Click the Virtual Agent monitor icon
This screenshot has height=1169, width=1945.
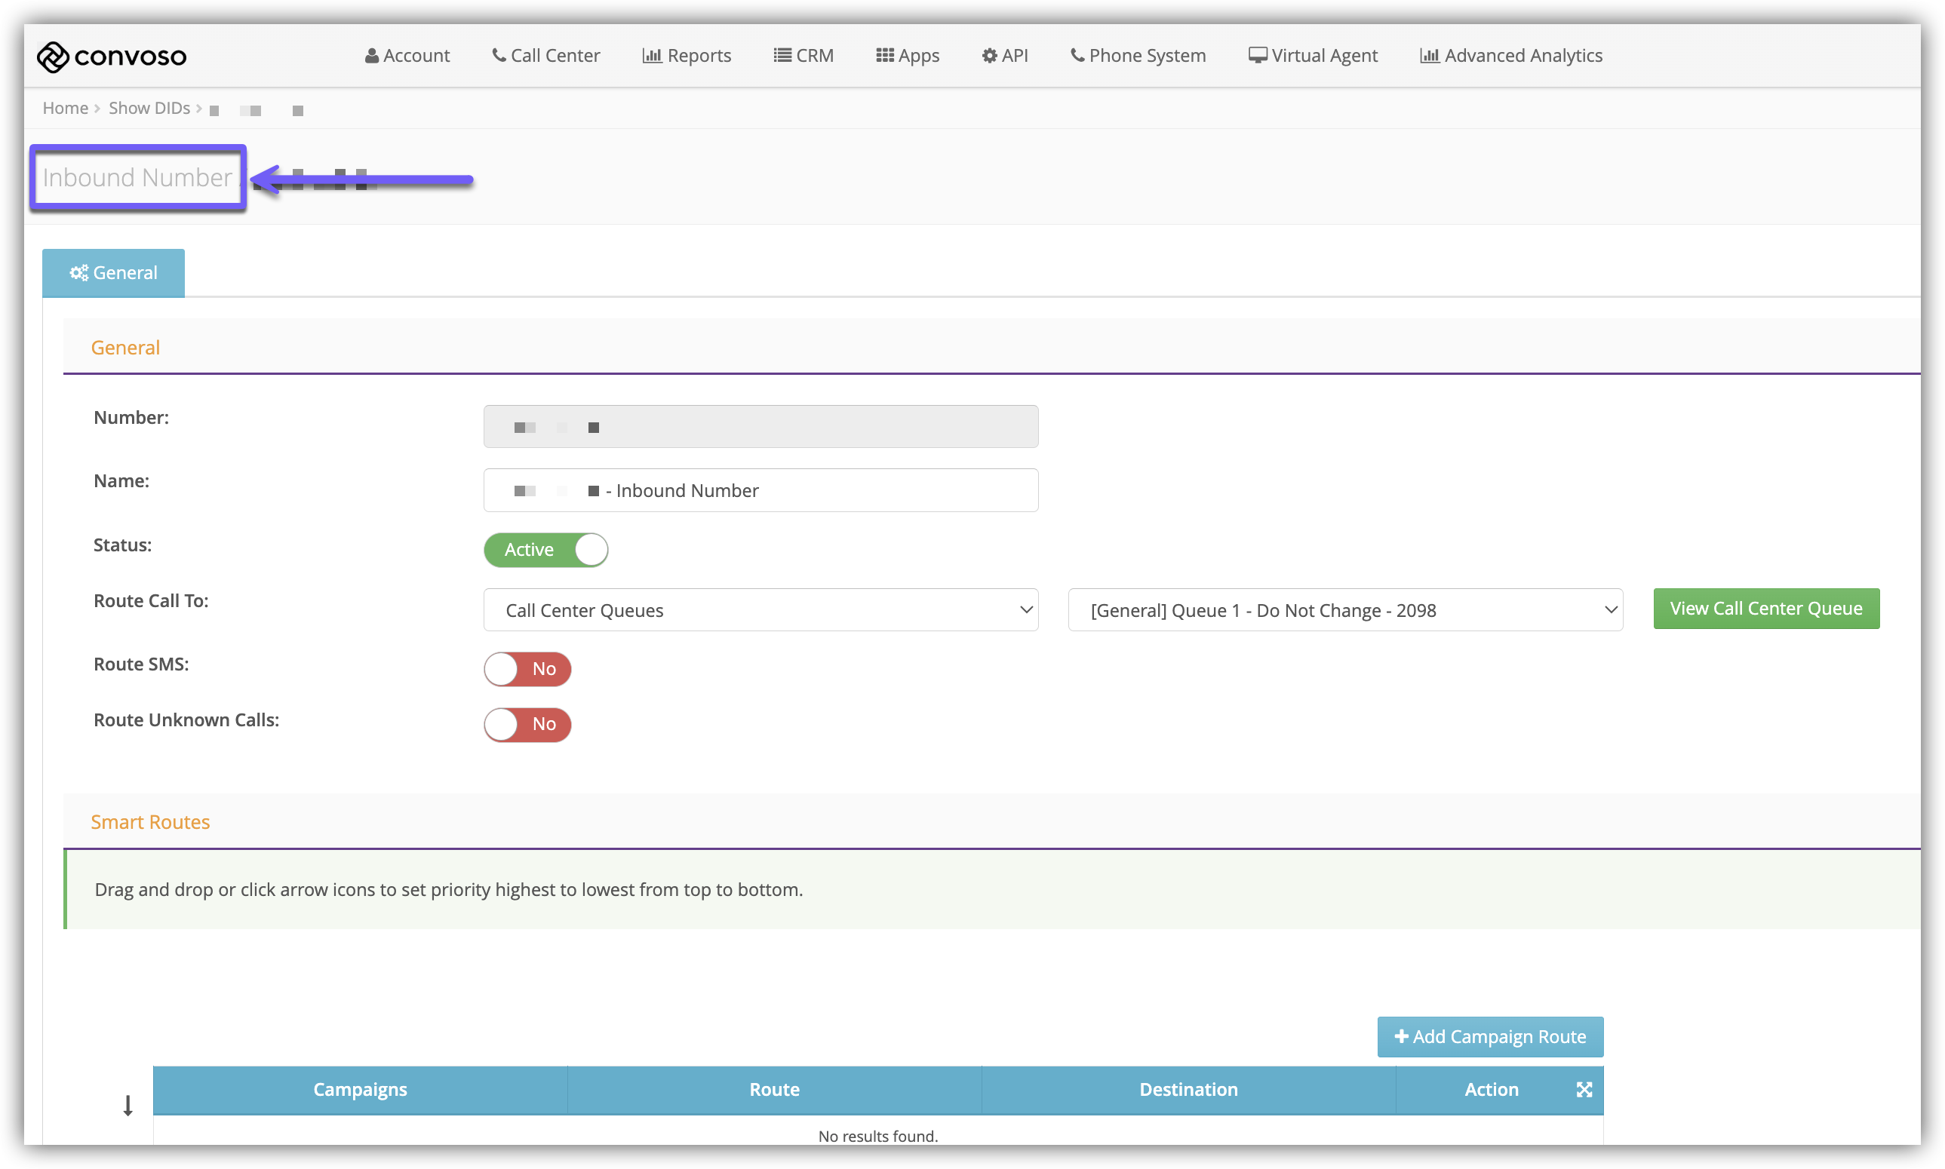pyautogui.click(x=1257, y=56)
